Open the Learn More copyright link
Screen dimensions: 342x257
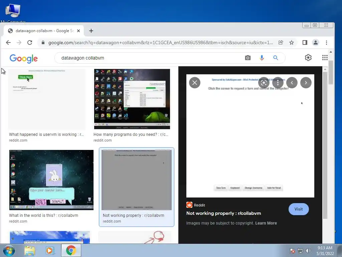(x=266, y=223)
